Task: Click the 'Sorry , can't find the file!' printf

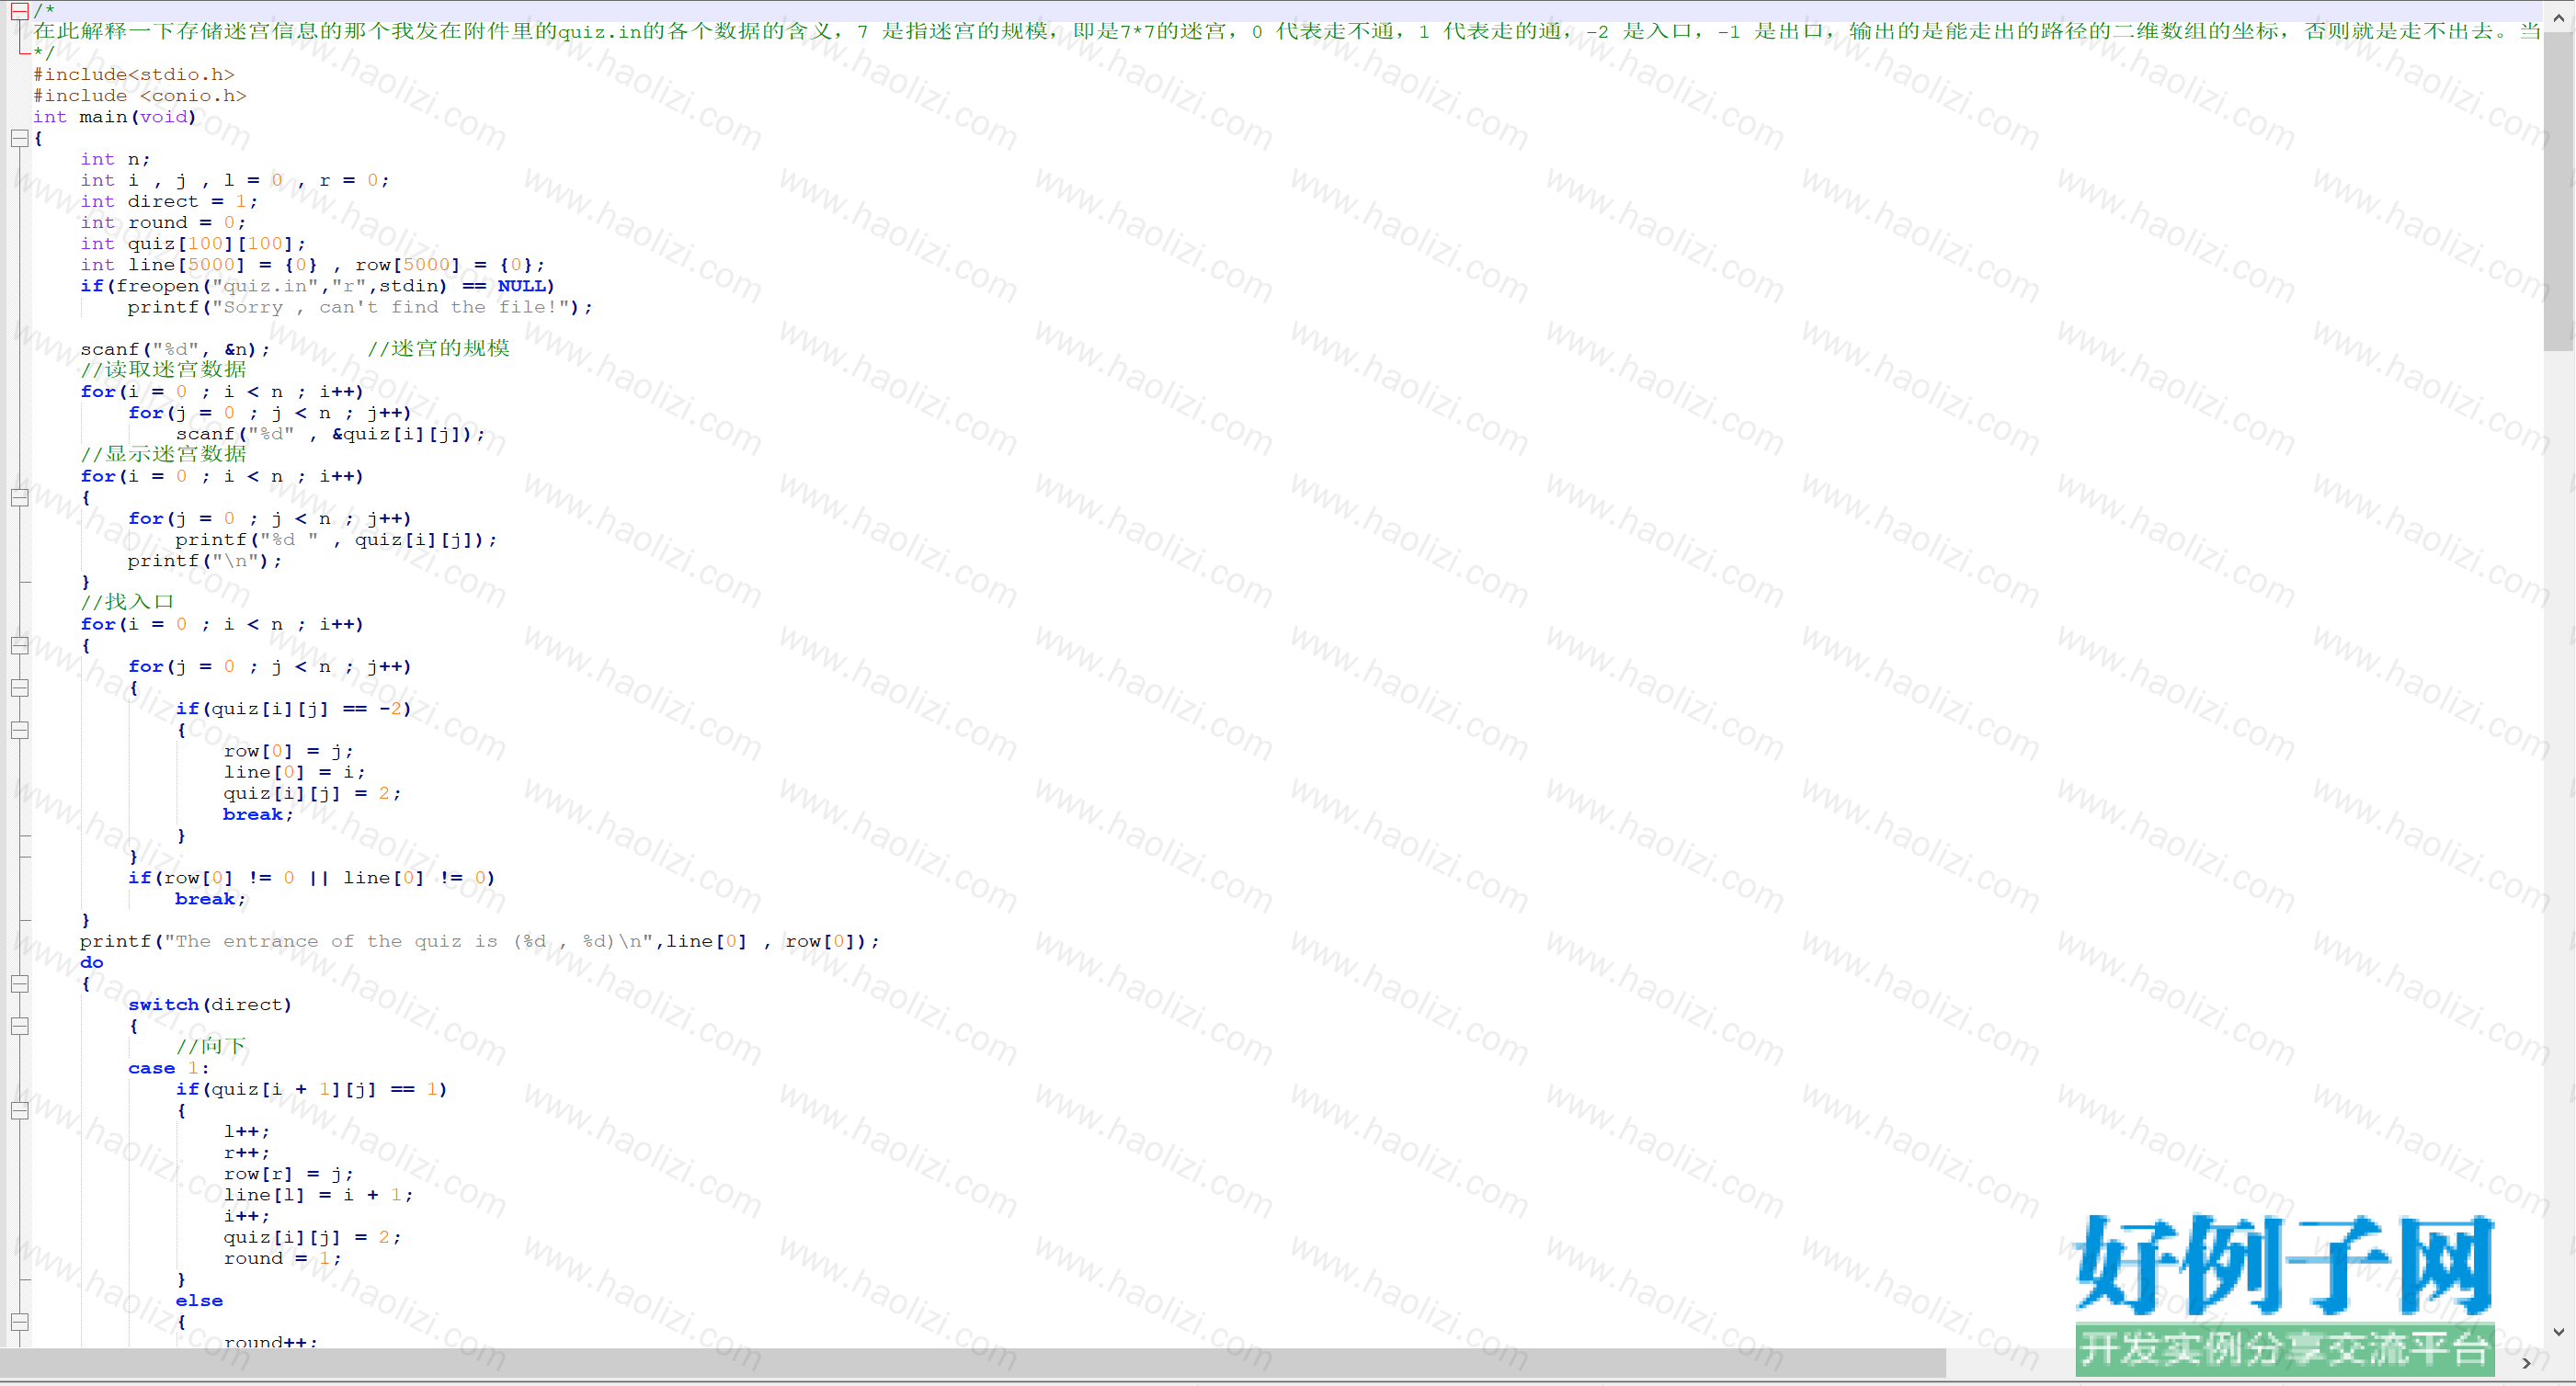Action: (x=360, y=307)
